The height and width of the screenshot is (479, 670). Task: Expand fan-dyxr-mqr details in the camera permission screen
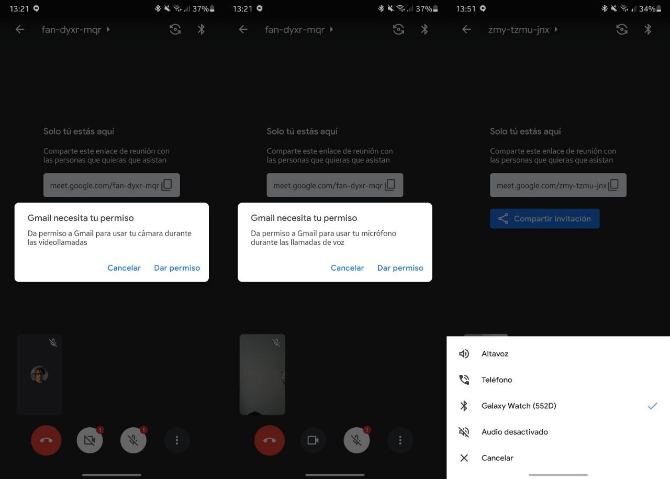76,29
